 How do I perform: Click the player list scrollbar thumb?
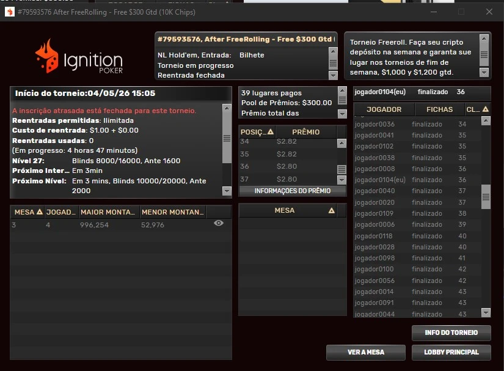(x=486, y=197)
